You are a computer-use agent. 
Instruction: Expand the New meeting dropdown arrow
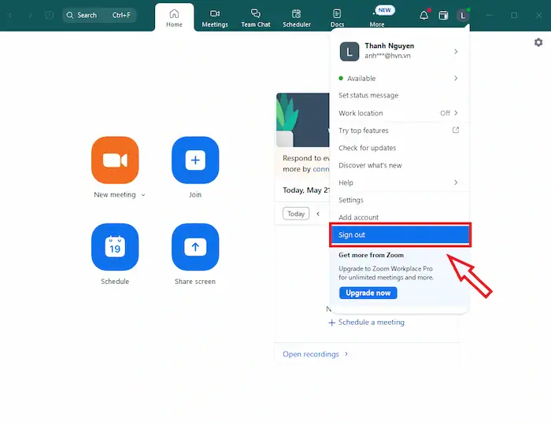pyautogui.click(x=143, y=195)
